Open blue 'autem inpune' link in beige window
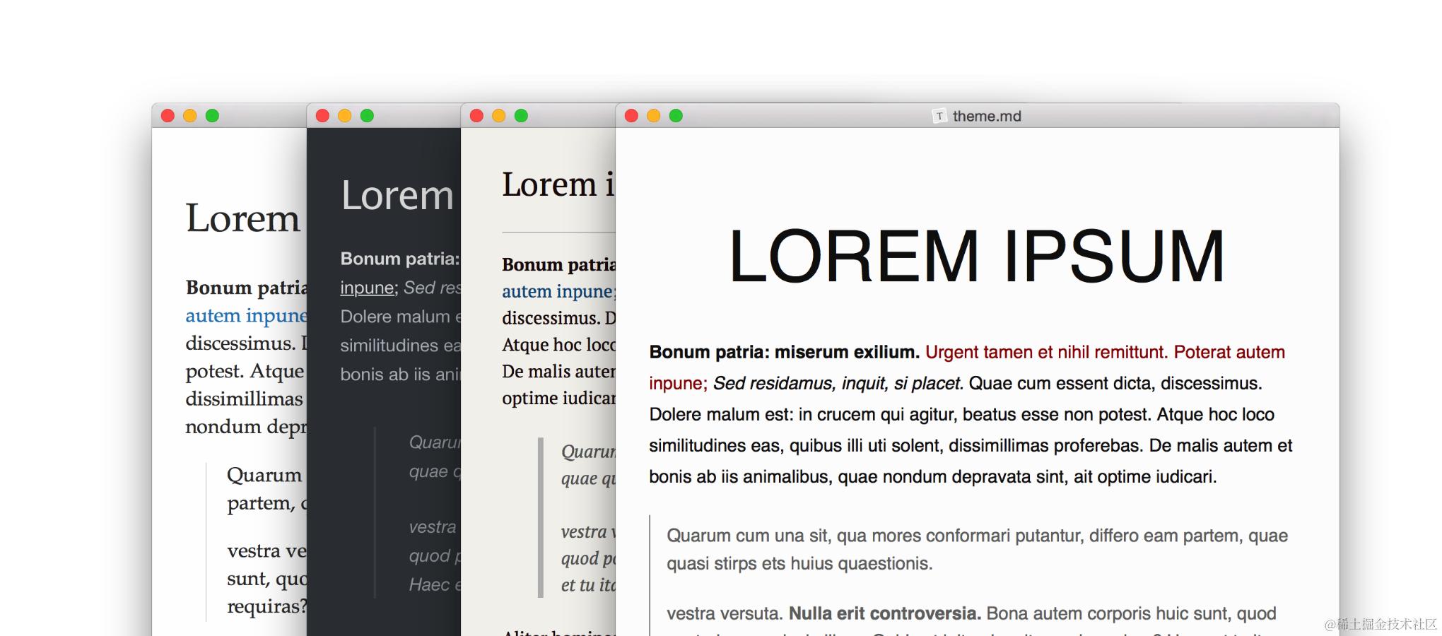The height and width of the screenshot is (636, 1442). click(x=558, y=291)
